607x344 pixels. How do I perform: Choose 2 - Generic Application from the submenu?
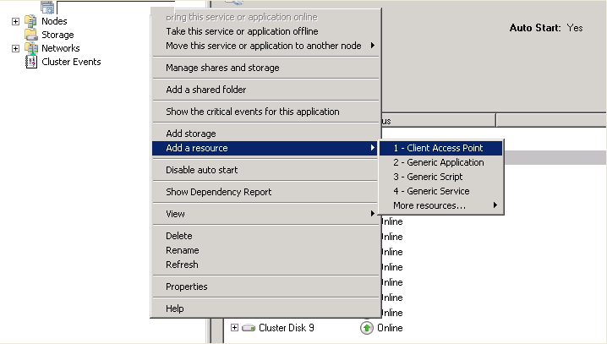tap(438, 162)
